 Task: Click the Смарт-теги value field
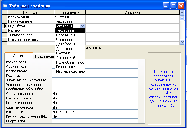coord(95,121)
